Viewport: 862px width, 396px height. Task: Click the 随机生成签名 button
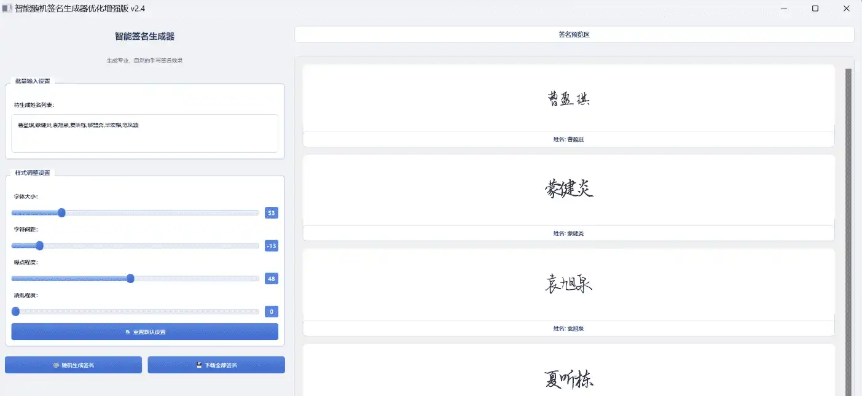coord(74,365)
